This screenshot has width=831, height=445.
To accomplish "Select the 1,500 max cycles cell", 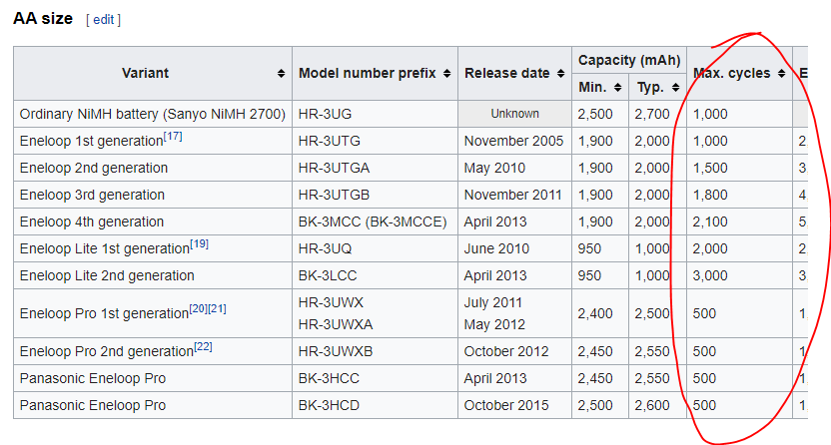I will [x=739, y=168].
